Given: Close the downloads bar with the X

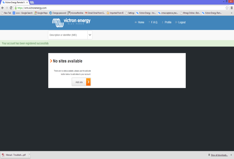Looking at the screenshot, I should tap(231, 155).
